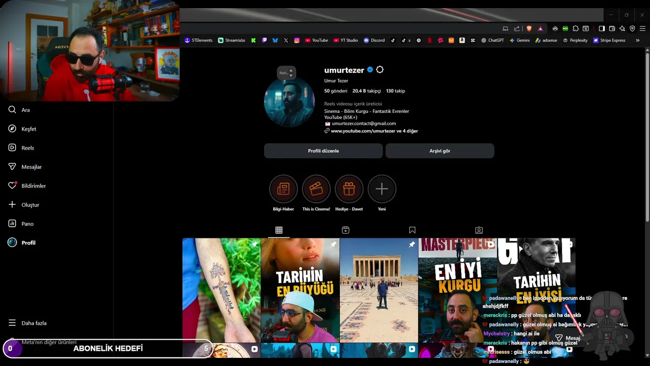Click the Abonelik Hedefi progress bar
This screenshot has width=650, height=366.
click(108, 349)
